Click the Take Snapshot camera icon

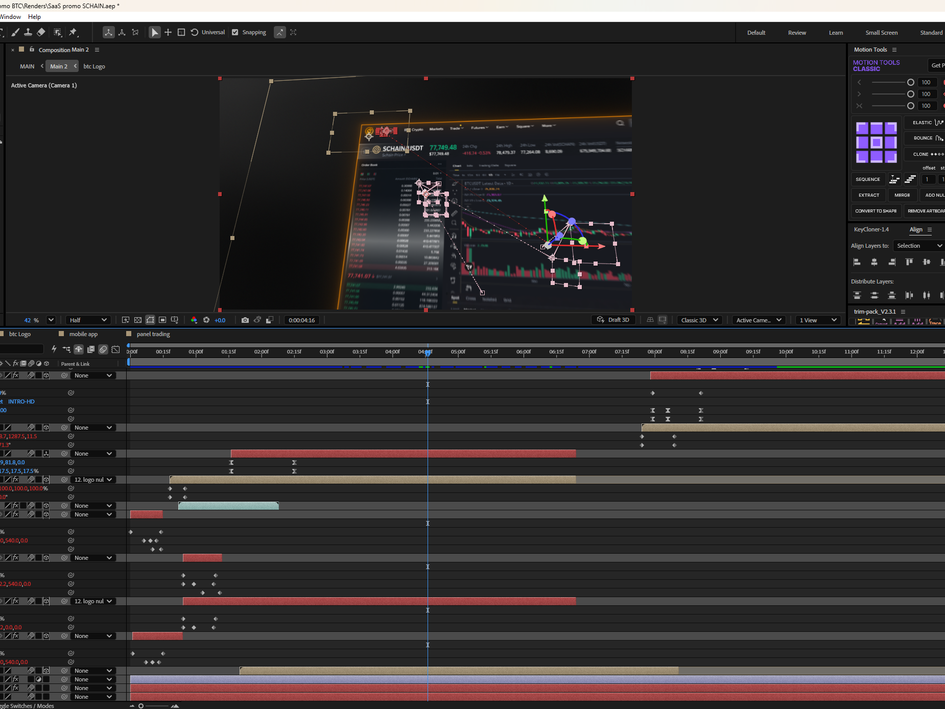(x=245, y=320)
